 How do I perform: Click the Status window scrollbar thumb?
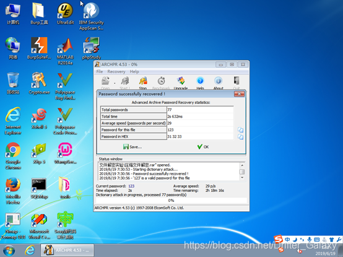tap(242, 172)
